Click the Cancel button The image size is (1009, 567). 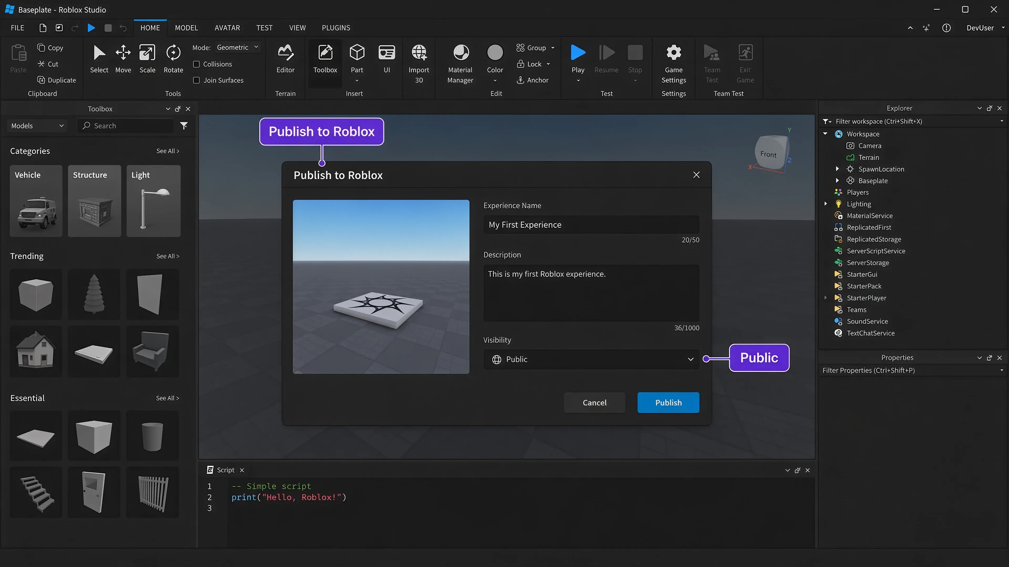594,403
